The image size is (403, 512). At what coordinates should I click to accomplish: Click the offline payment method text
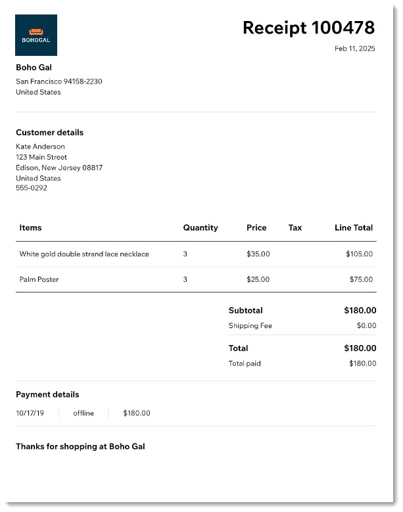(x=83, y=413)
